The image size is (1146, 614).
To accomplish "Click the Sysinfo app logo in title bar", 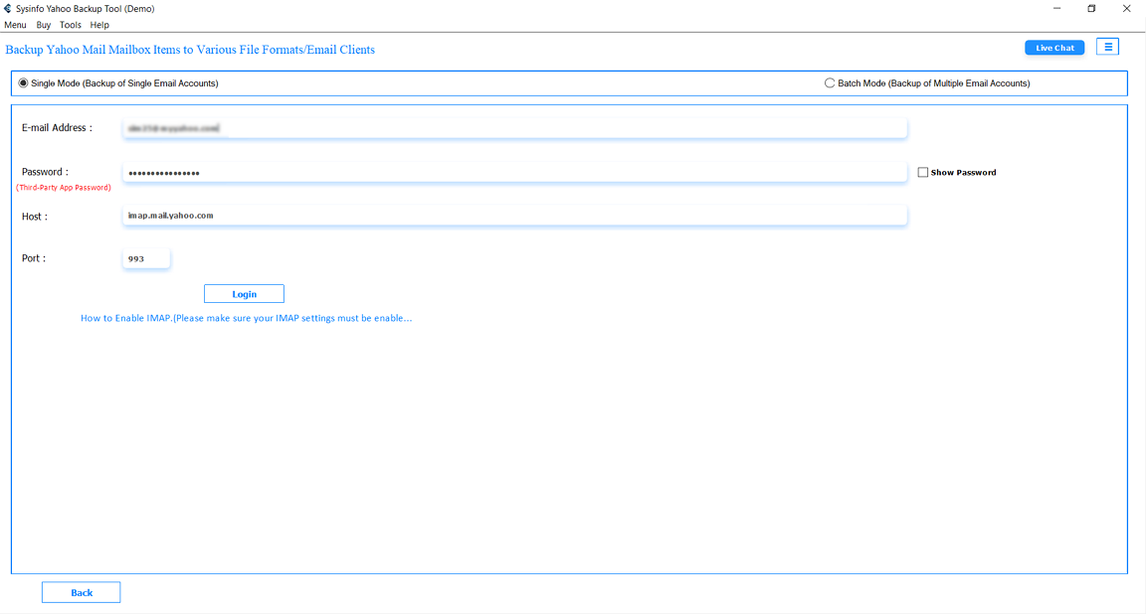I will (7, 9).
